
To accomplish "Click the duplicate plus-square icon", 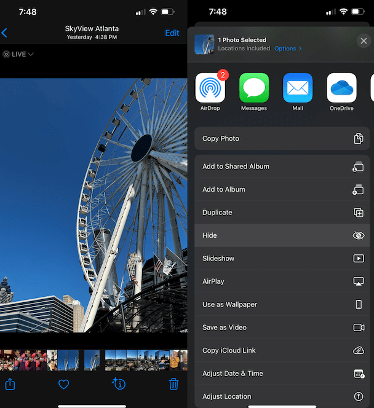I will (359, 213).
